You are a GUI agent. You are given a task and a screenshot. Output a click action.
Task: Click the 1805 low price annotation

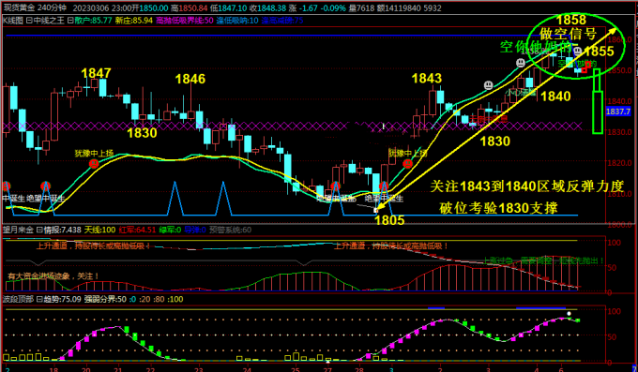coord(389,220)
